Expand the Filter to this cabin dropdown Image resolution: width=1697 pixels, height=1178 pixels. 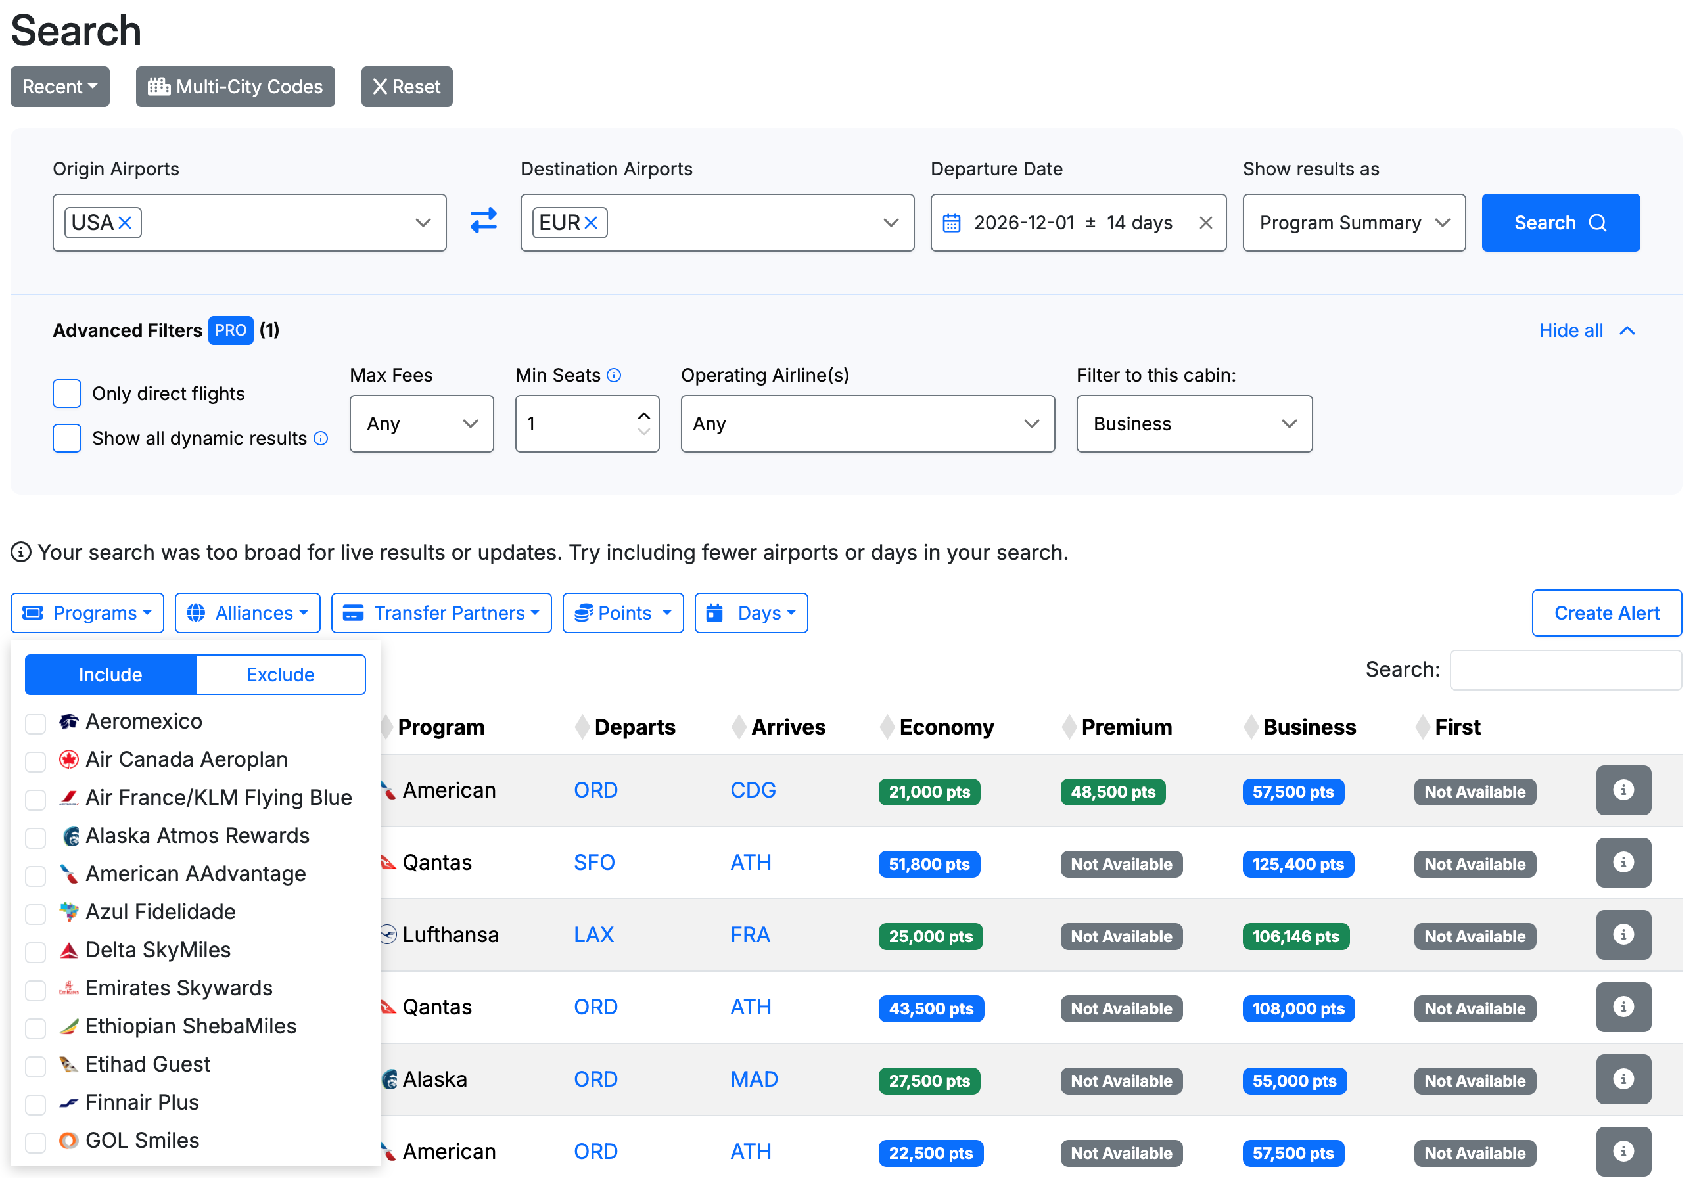(1194, 424)
